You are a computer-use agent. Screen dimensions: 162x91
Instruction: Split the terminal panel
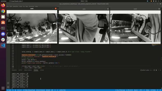pos(154,70)
